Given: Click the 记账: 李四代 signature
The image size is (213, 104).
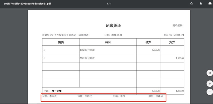Looking at the screenshot, I should click(49, 96).
